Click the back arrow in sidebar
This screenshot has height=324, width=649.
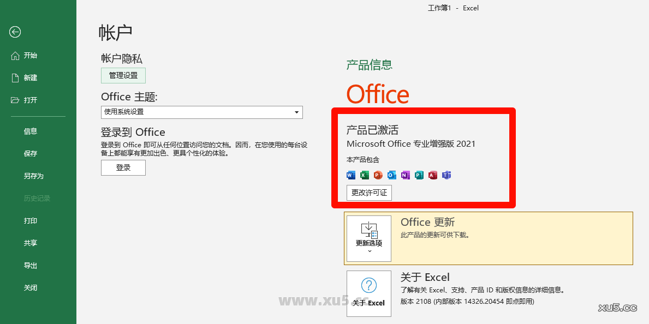[15, 32]
